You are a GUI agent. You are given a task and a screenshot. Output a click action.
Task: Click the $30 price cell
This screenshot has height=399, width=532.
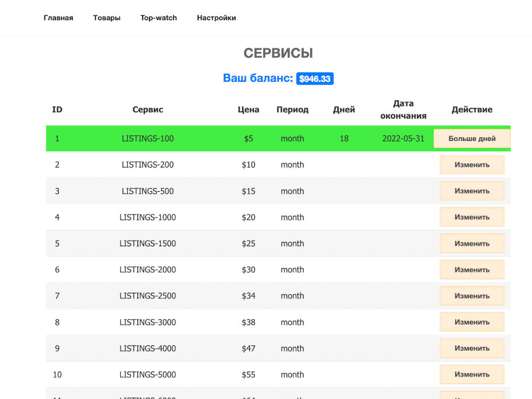click(248, 269)
